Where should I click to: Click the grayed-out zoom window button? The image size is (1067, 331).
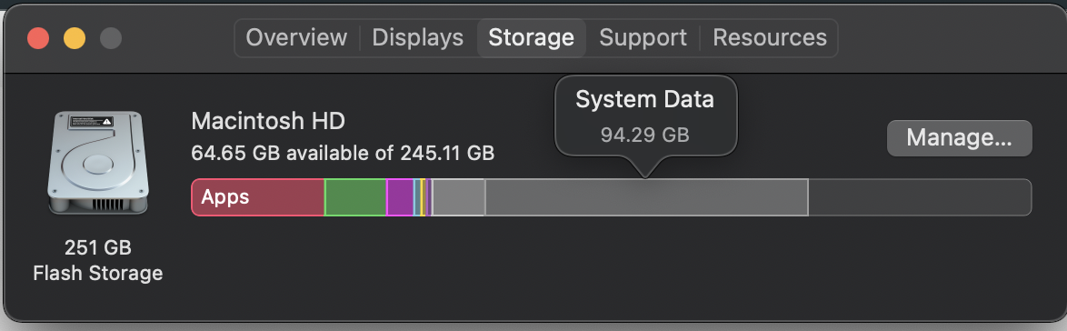click(111, 38)
